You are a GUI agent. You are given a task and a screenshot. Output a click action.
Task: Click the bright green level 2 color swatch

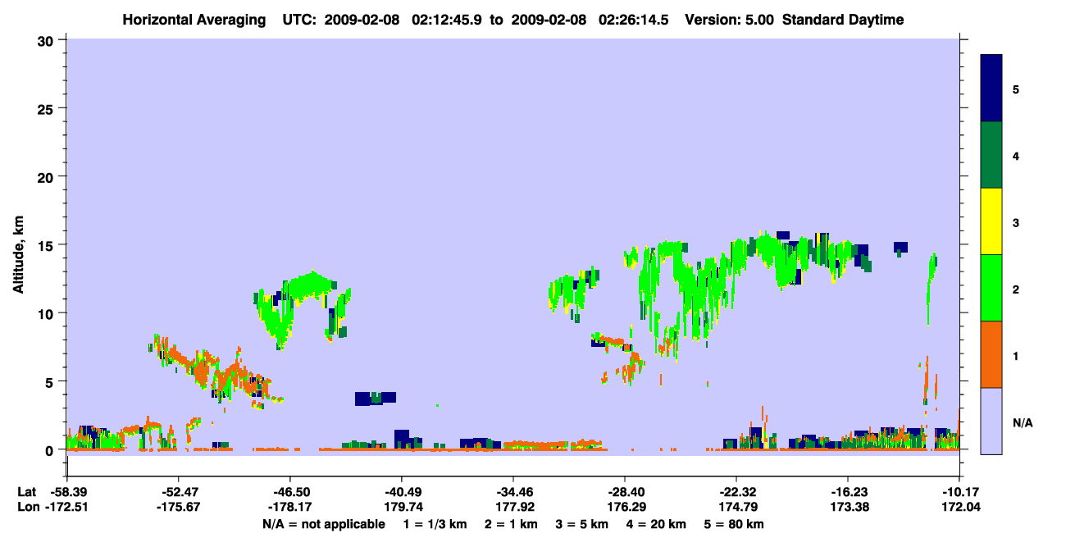coord(991,288)
